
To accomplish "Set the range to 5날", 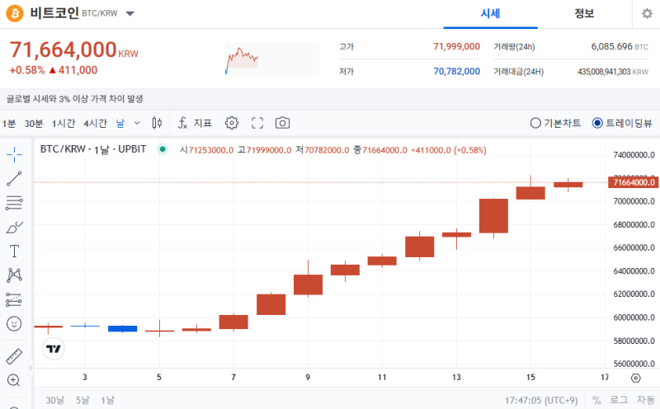I will [x=83, y=400].
